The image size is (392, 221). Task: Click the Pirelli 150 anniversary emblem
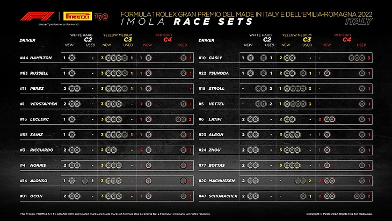101,17
